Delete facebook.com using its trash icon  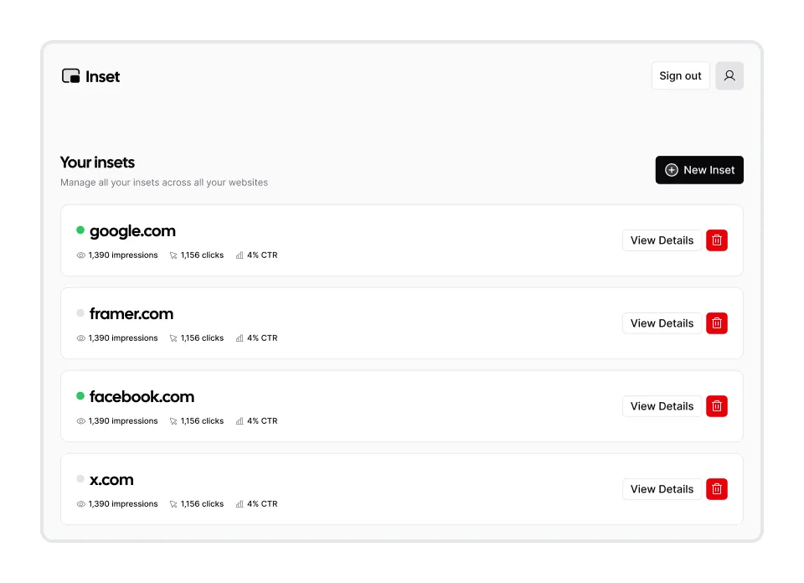point(716,405)
